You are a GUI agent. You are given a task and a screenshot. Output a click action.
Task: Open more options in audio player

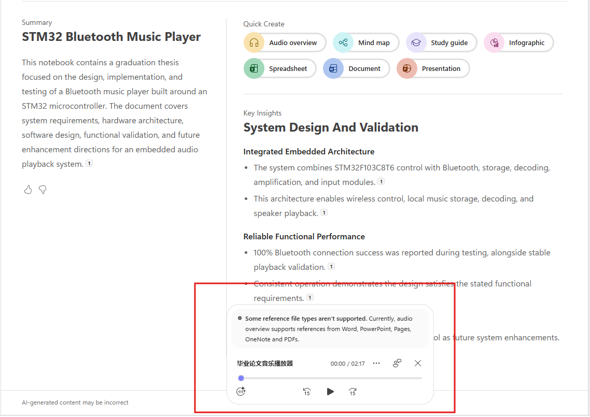click(376, 363)
